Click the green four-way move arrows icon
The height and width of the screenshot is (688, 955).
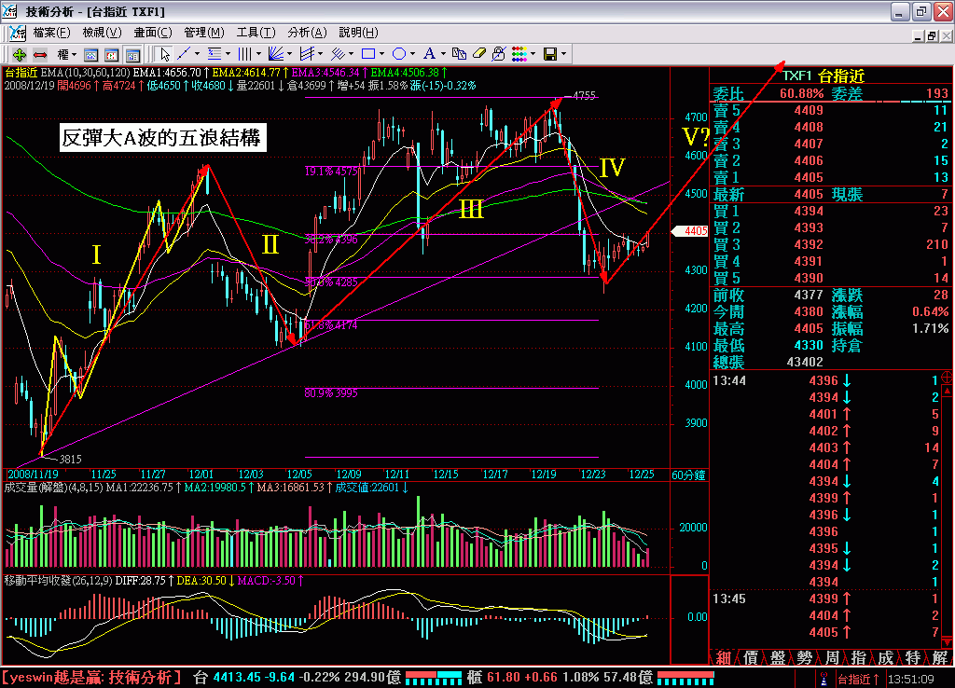[19, 55]
